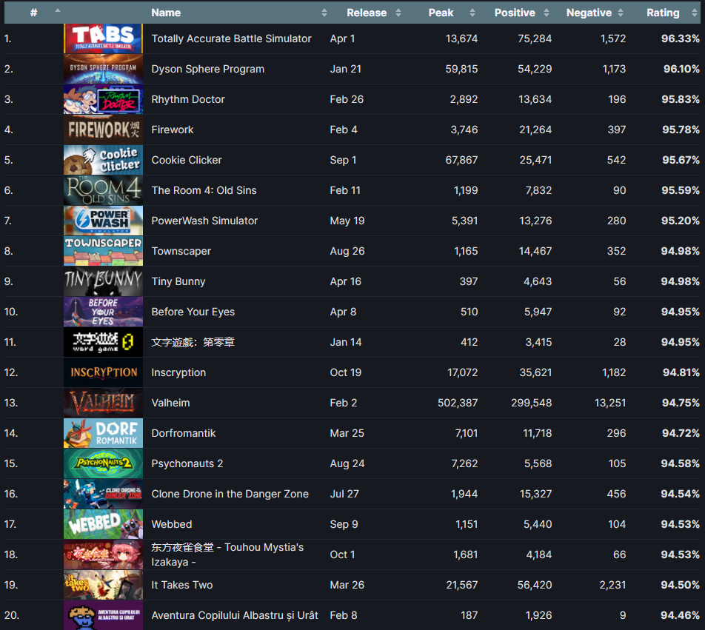This screenshot has width=705, height=630.
Task: Click the Tiny Bunny title link
Action: click(178, 281)
